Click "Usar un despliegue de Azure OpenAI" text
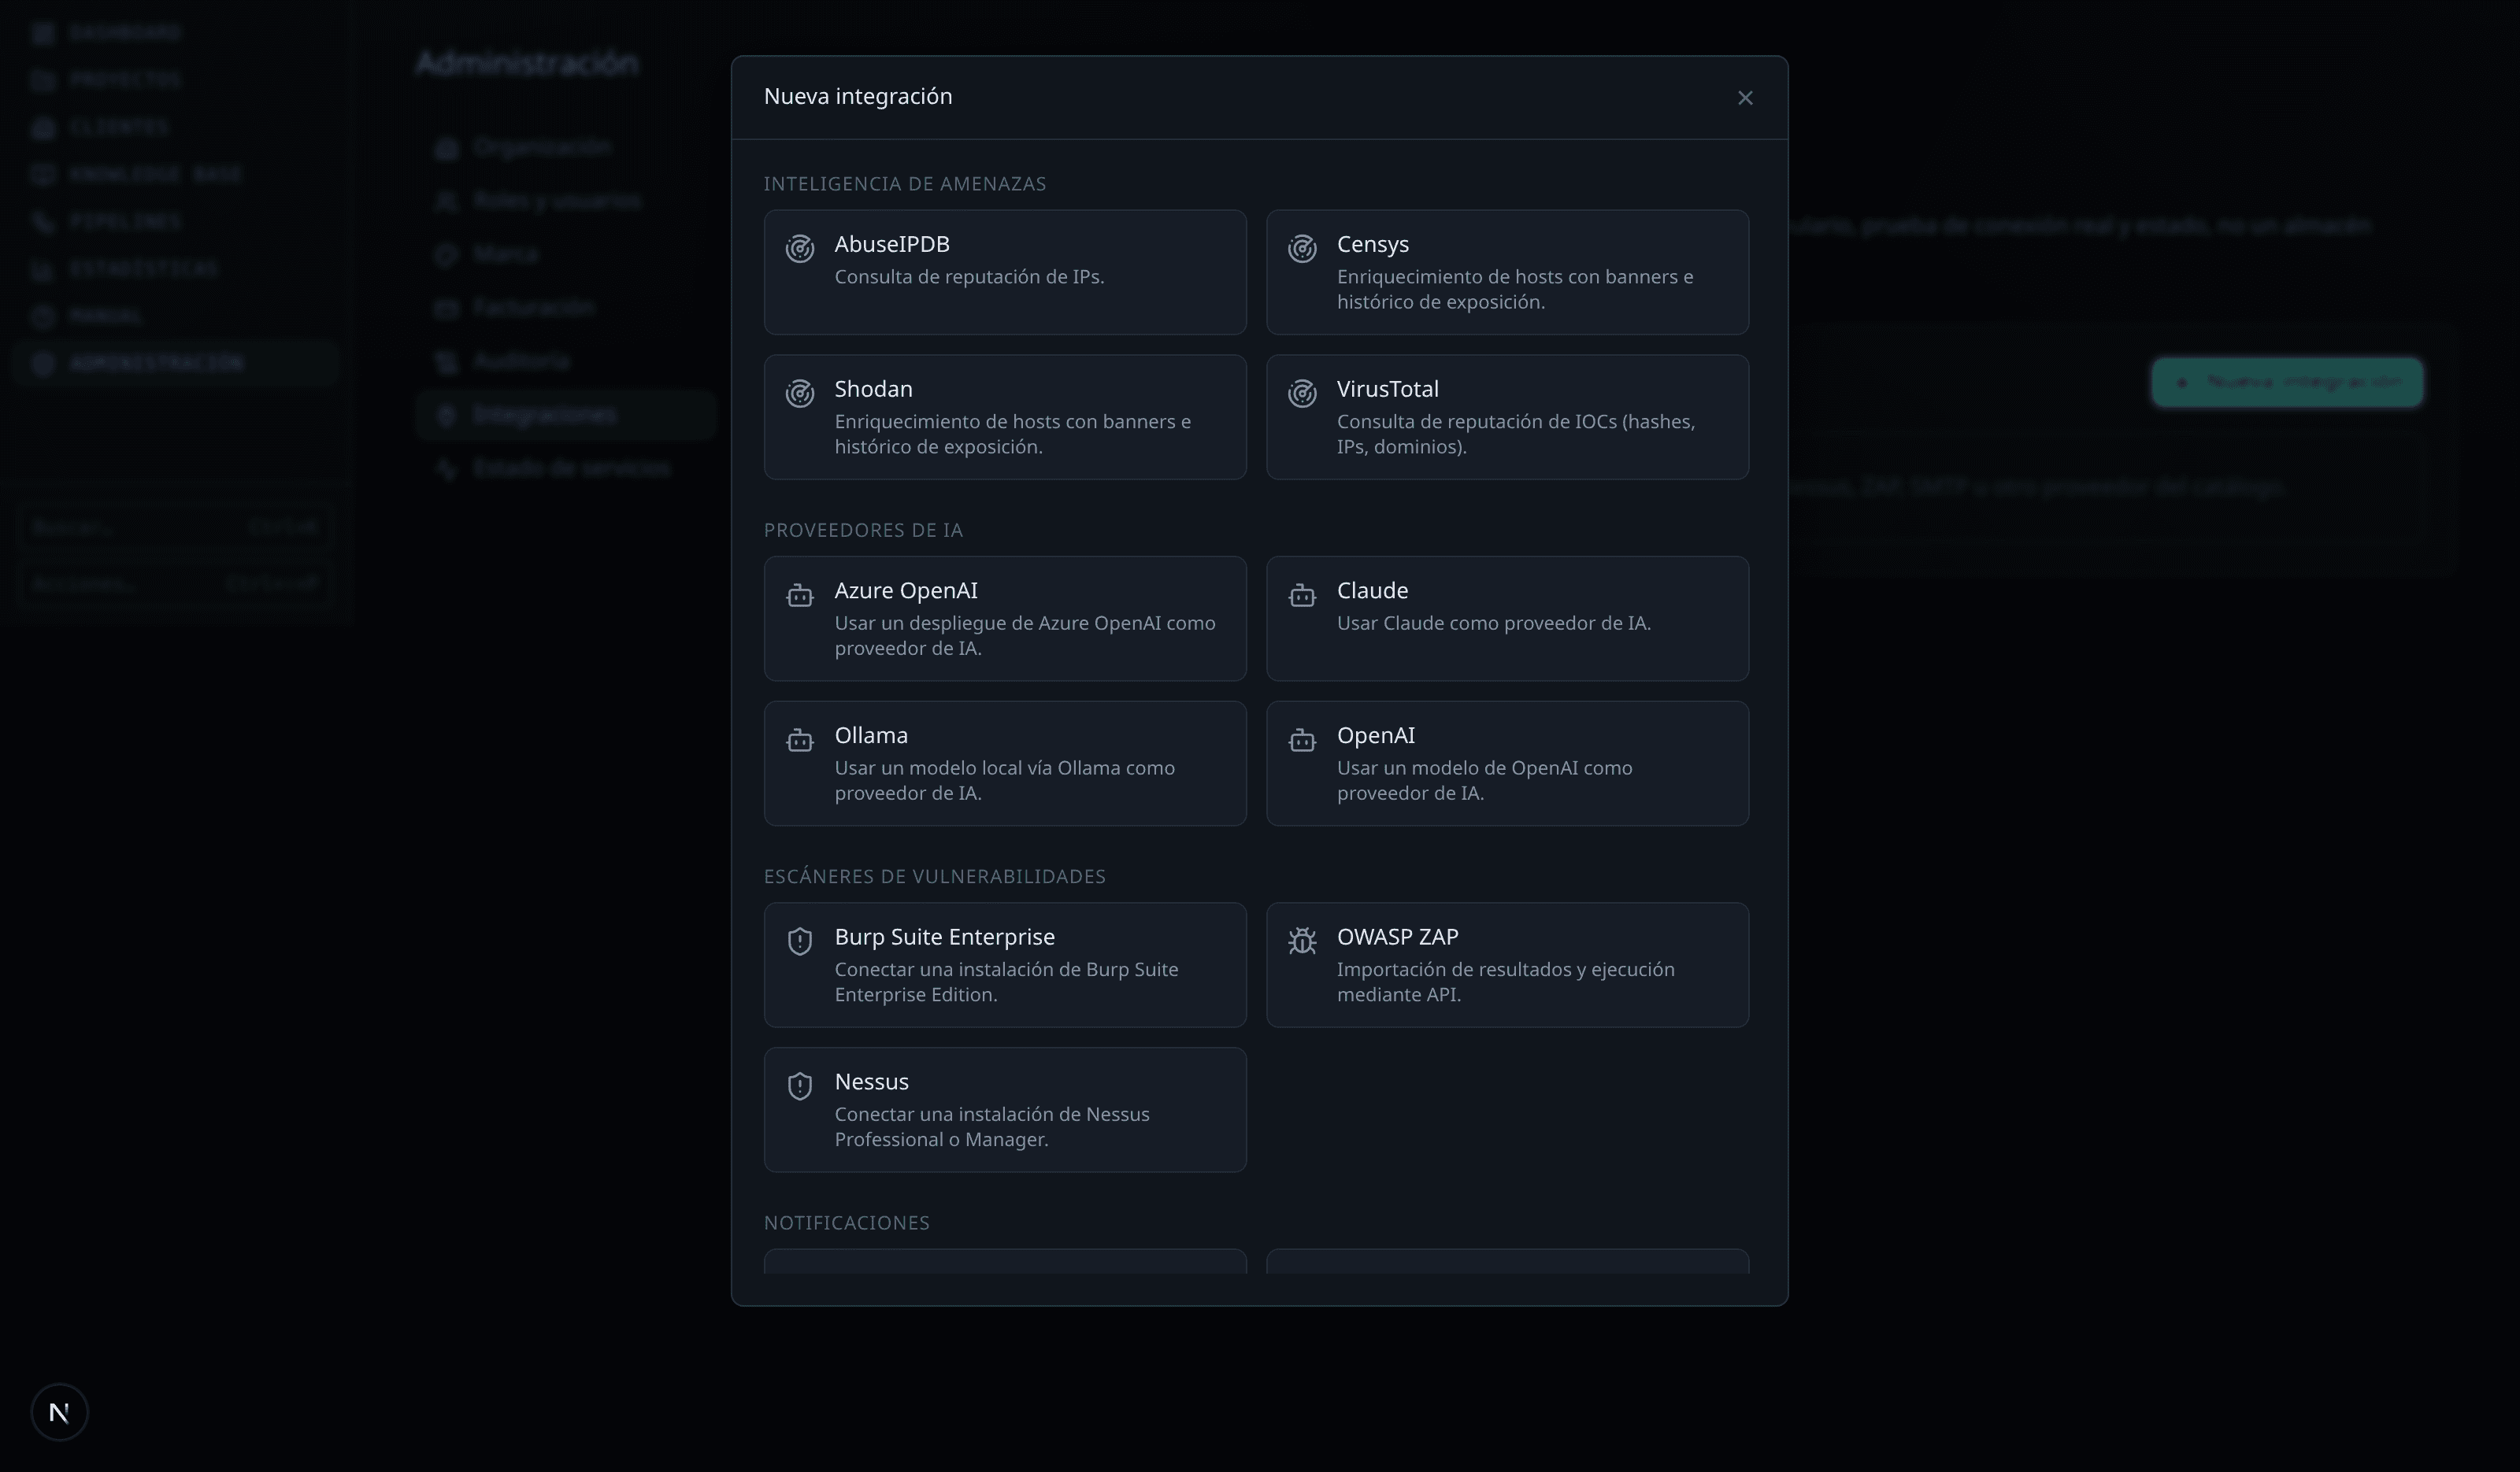The width and height of the screenshot is (2520, 1472). coord(1025,635)
